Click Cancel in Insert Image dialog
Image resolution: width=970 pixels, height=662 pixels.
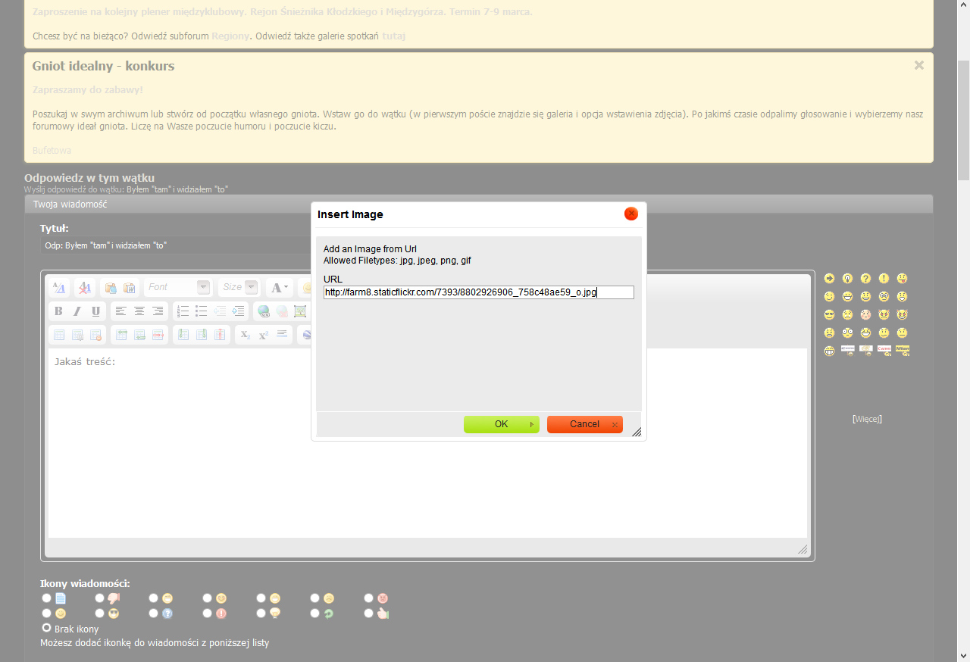584,424
